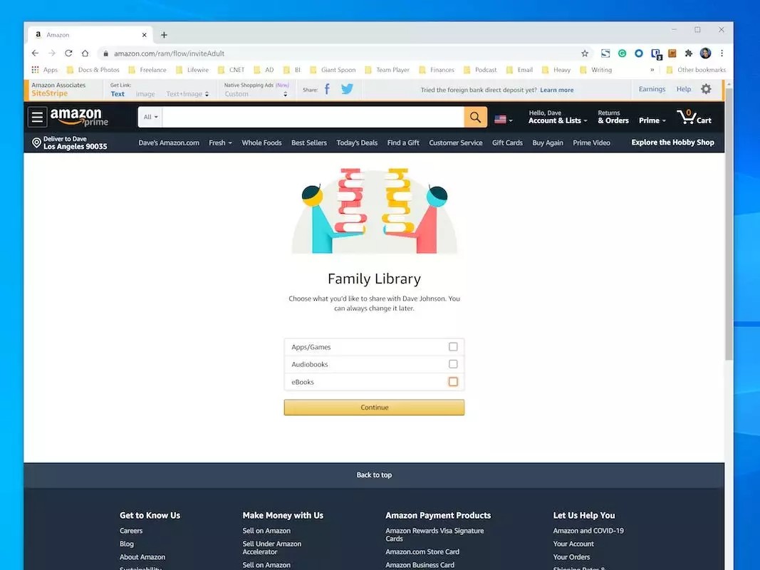Screen dimensions: 760x570
Task: Open the Chrome apps grid icon
Action: (x=34, y=69)
